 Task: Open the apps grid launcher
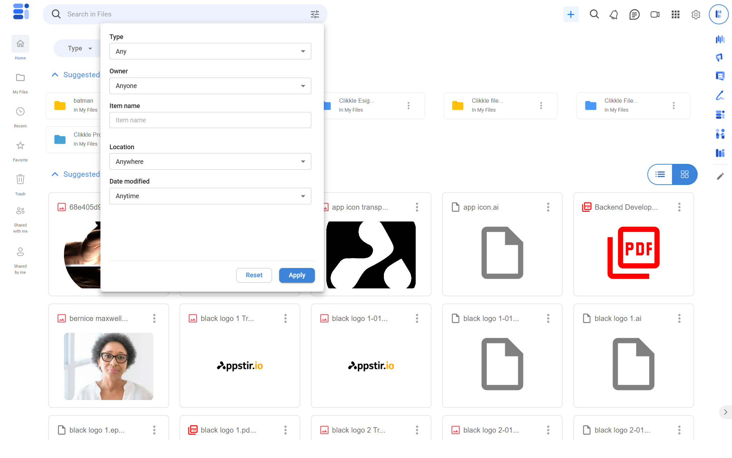pos(676,14)
